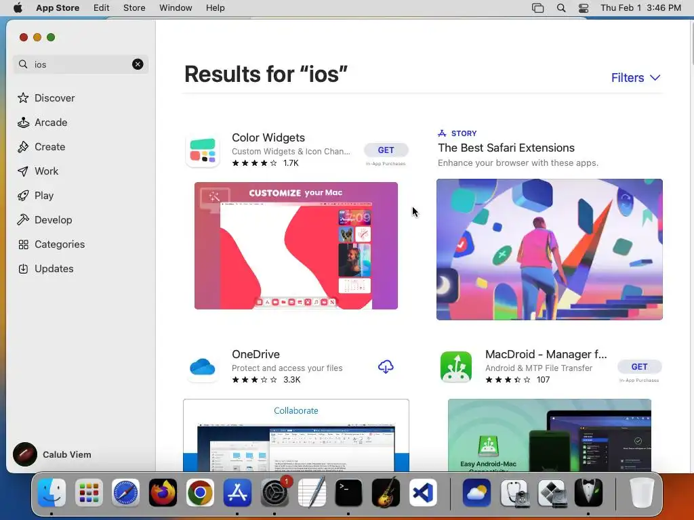Click the date and time Thu Feb 1

pyautogui.click(x=640, y=8)
